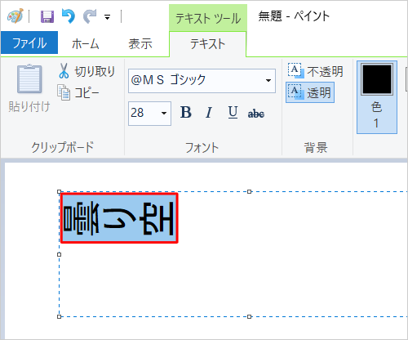Undo the last action
The width and height of the screenshot is (408, 340).
(x=69, y=16)
